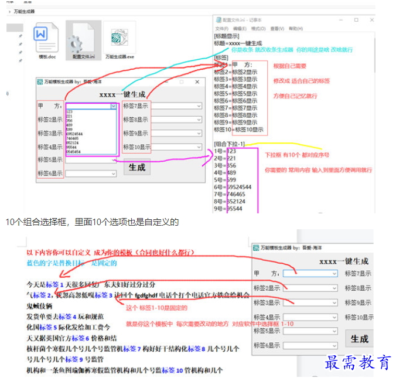Image resolution: width=396 pixels, height=381 pixels.
Task: Expand the 标签8显示 dropdown
Action: tap(199, 120)
